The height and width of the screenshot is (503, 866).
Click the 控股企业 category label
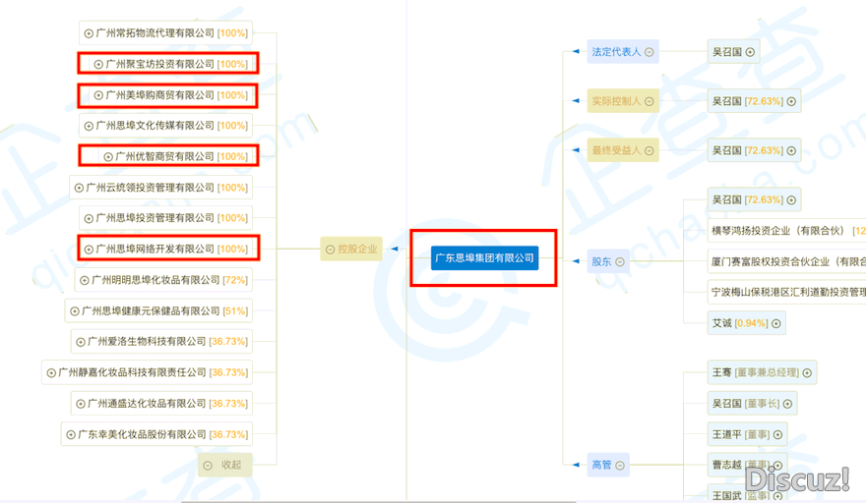click(357, 250)
